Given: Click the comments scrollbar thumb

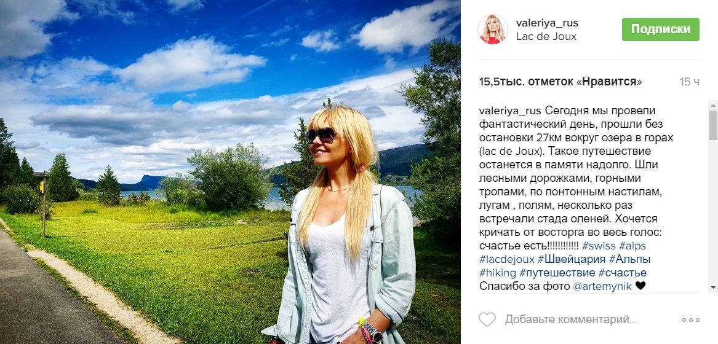Looking at the screenshot, I should tap(713, 125).
